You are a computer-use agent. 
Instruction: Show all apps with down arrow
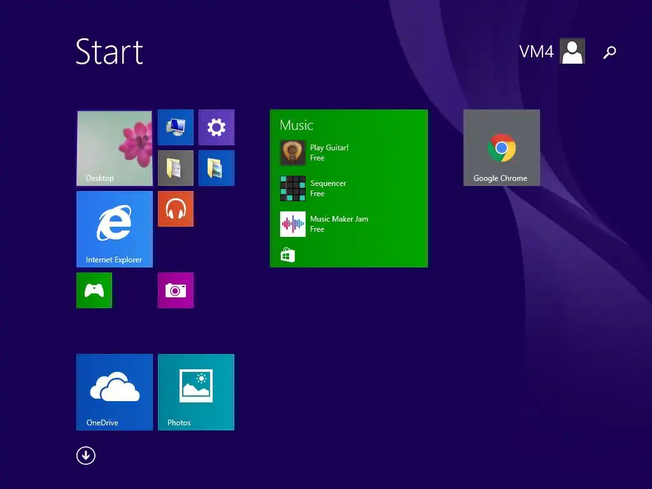86,455
